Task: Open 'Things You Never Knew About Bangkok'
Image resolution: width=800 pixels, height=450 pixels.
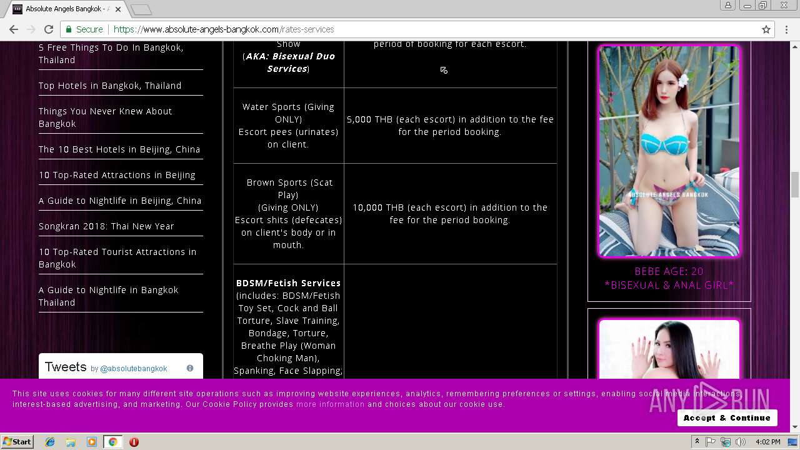Action: point(105,117)
